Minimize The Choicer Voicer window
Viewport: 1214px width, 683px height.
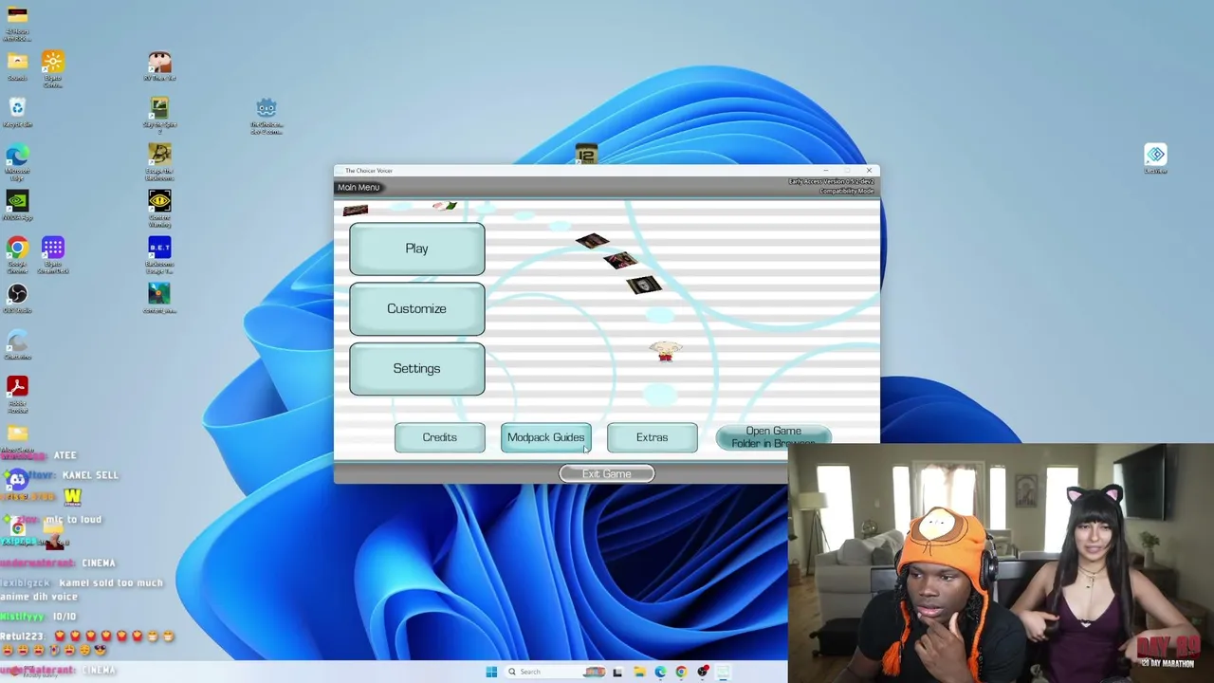pyautogui.click(x=825, y=171)
